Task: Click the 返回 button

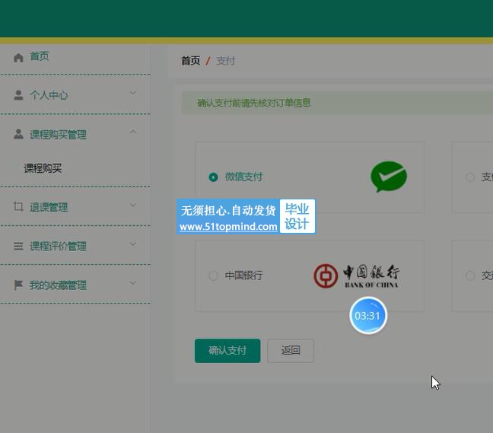Action: coord(291,351)
